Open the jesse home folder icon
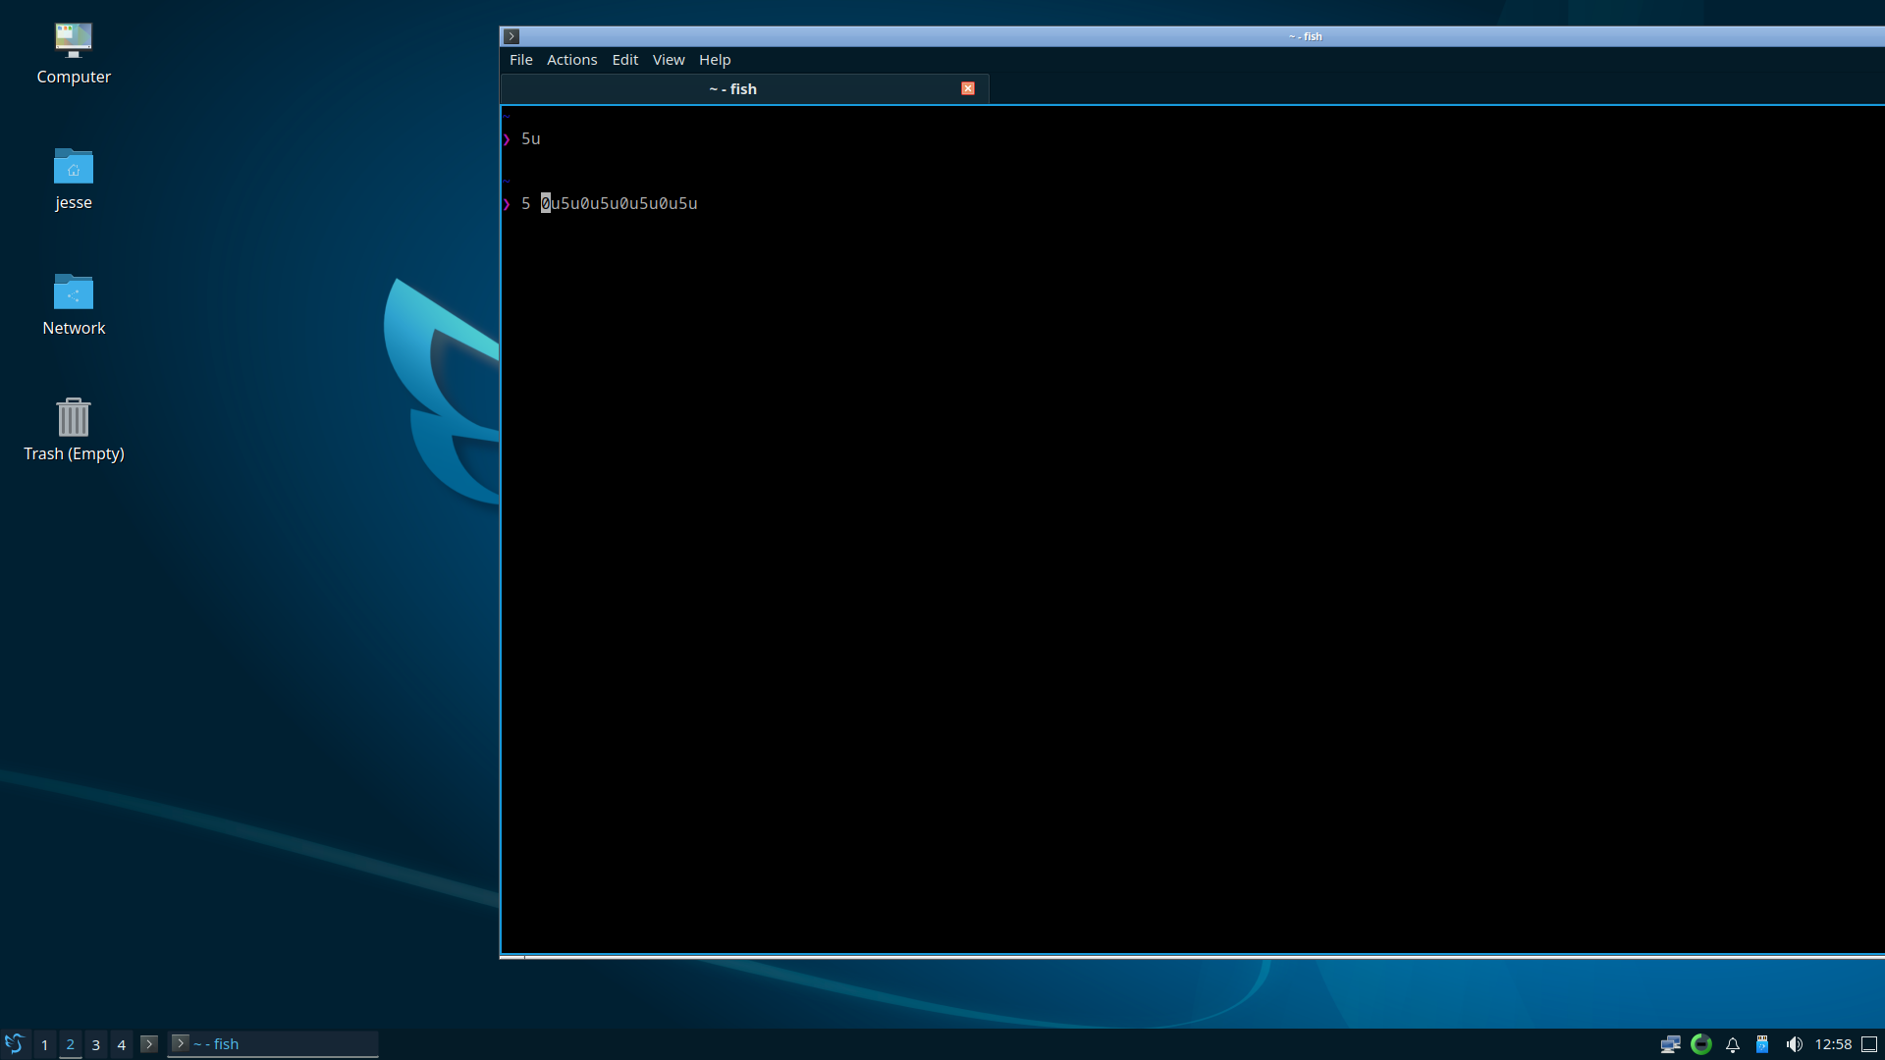The image size is (1885, 1060). [x=74, y=179]
